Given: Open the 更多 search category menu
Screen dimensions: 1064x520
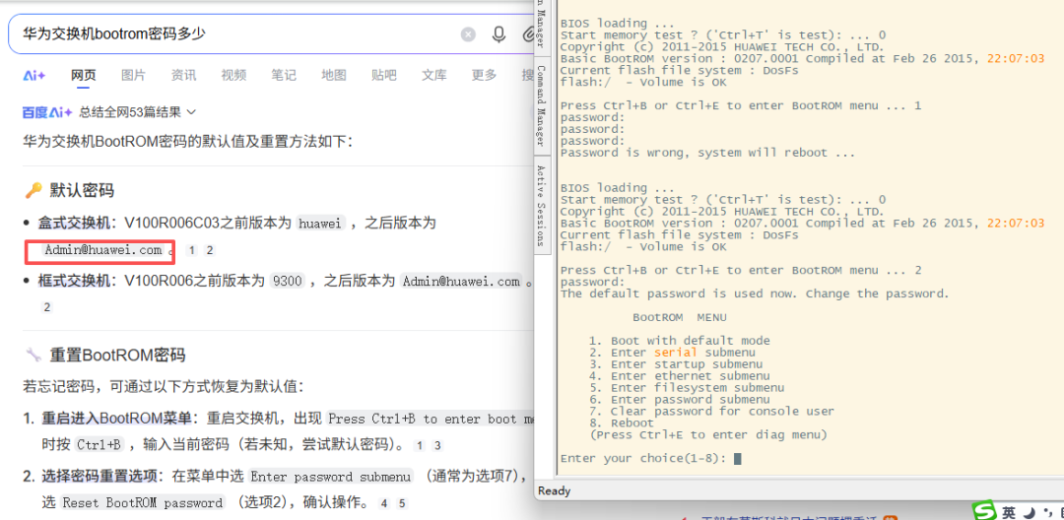Looking at the screenshot, I should (x=484, y=76).
